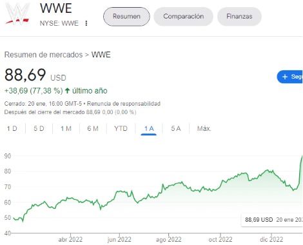303x245 pixels.
Task: Select the YTD time range
Action: click(x=121, y=128)
